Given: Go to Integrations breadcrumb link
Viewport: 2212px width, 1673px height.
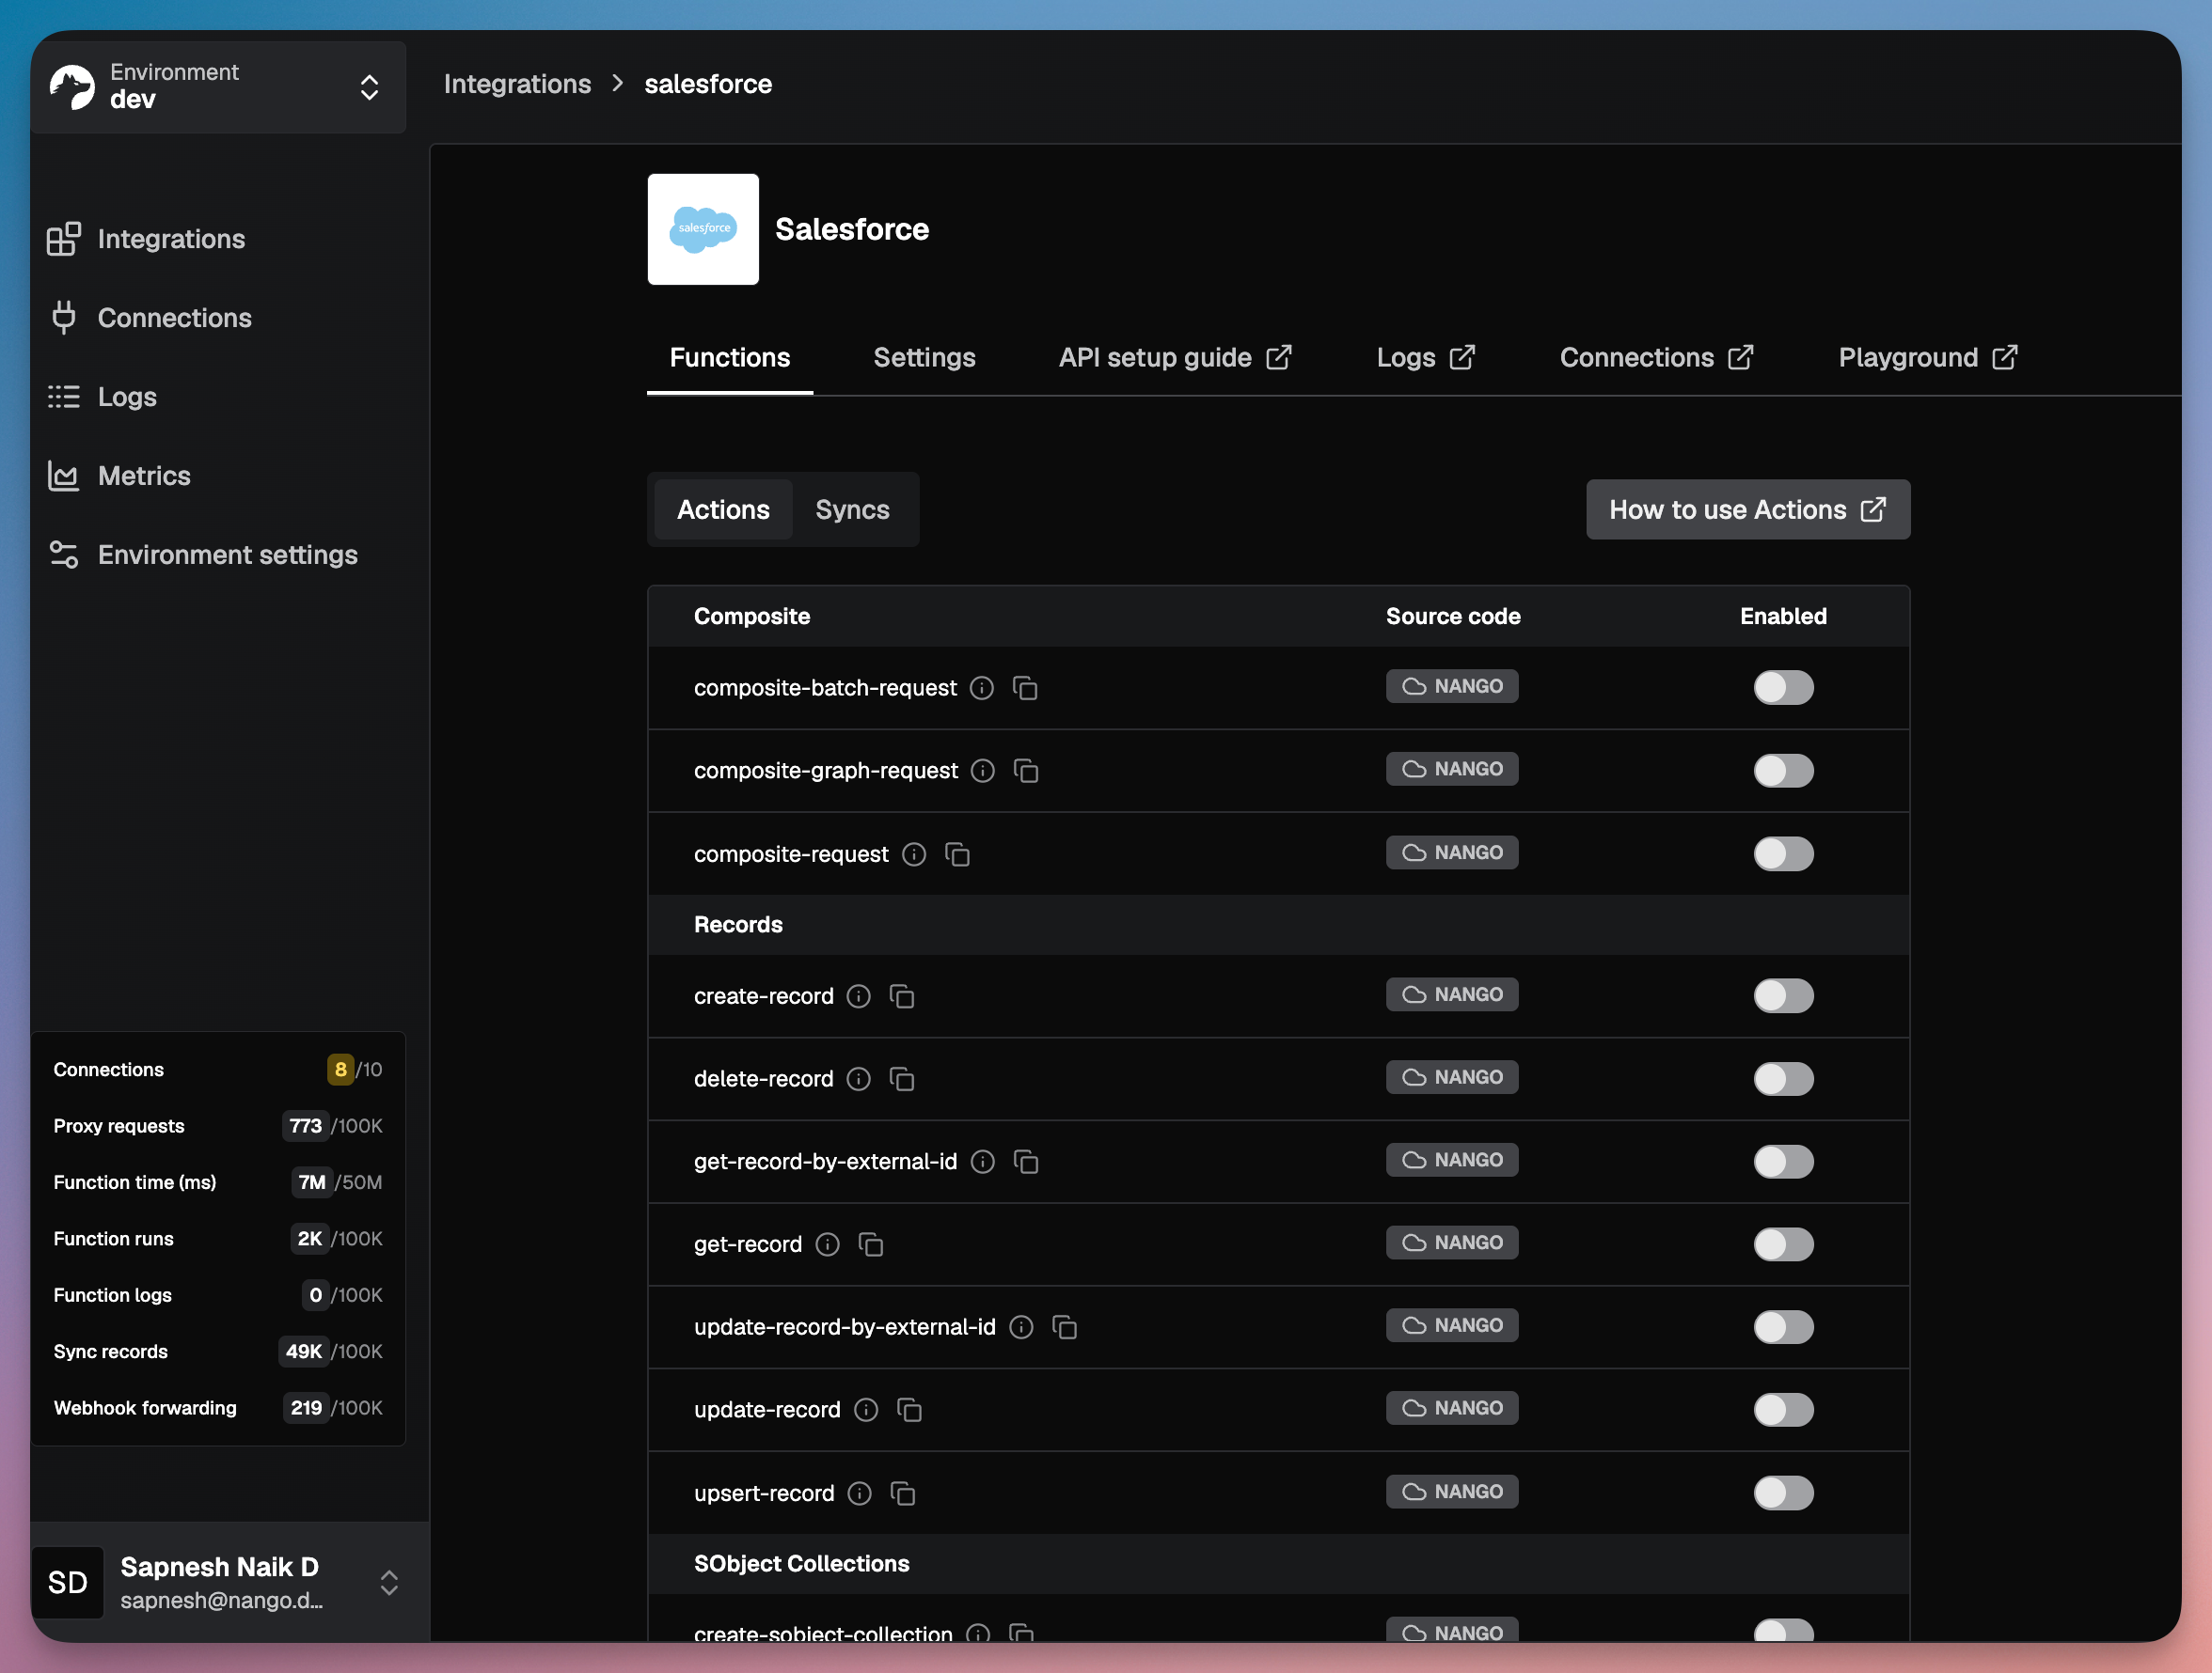Looking at the screenshot, I should 517,84.
